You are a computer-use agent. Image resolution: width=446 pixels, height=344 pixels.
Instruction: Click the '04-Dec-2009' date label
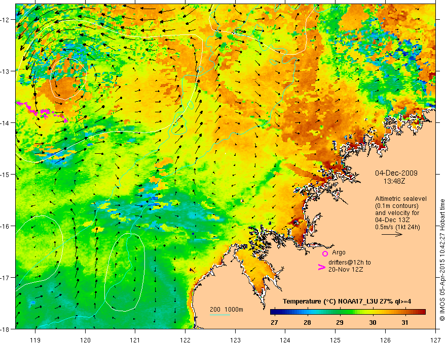click(x=396, y=173)
